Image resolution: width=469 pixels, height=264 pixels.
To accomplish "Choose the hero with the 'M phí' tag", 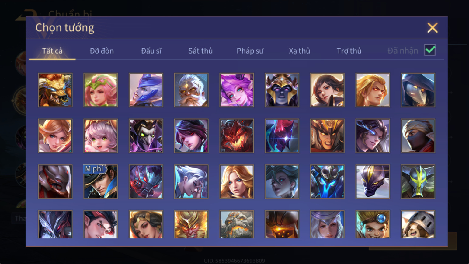I will [101, 182].
